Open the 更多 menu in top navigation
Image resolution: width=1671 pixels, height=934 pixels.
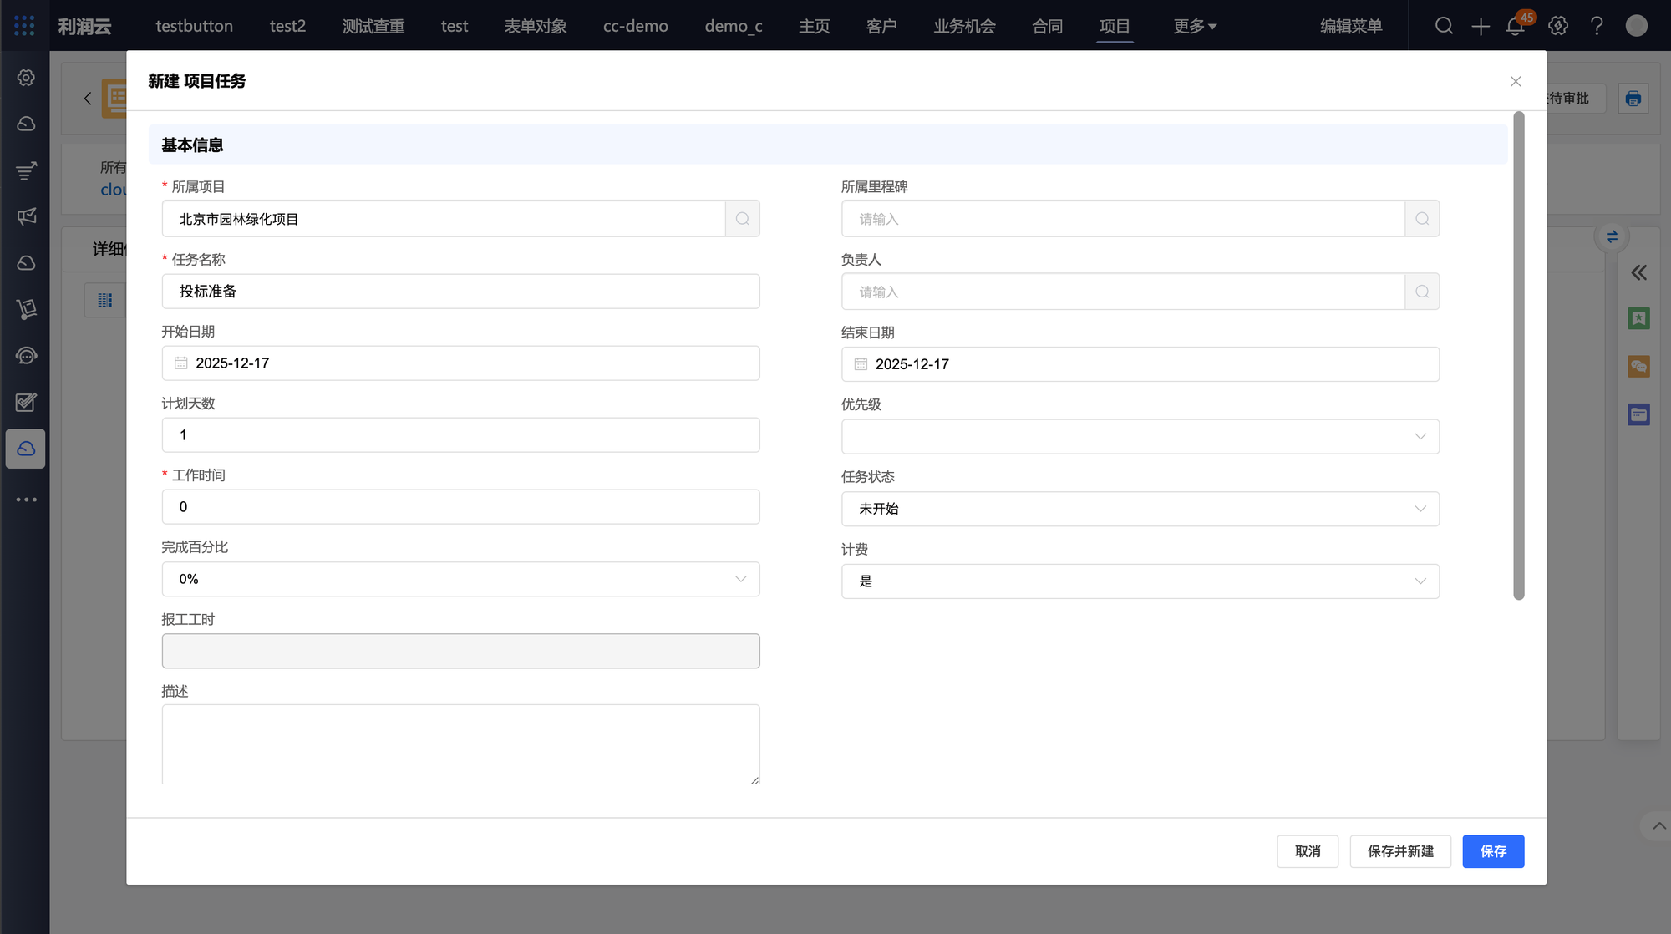1194,26
